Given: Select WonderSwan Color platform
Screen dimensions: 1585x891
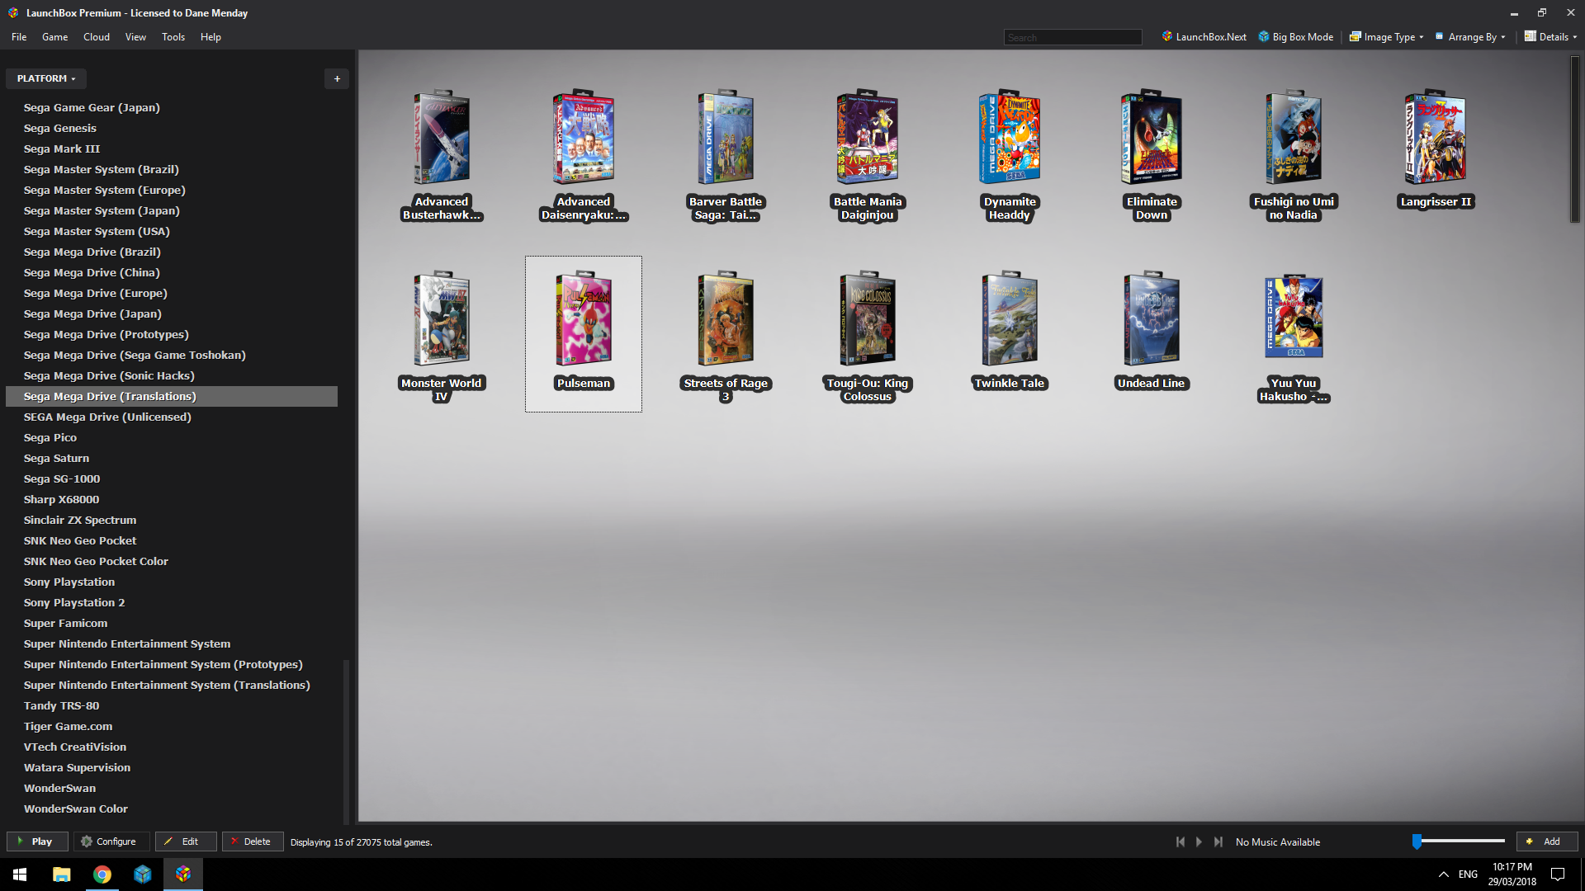Looking at the screenshot, I should click(76, 809).
